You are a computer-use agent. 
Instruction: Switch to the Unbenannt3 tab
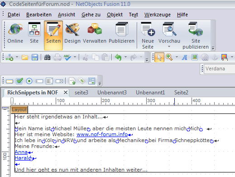click(112, 93)
